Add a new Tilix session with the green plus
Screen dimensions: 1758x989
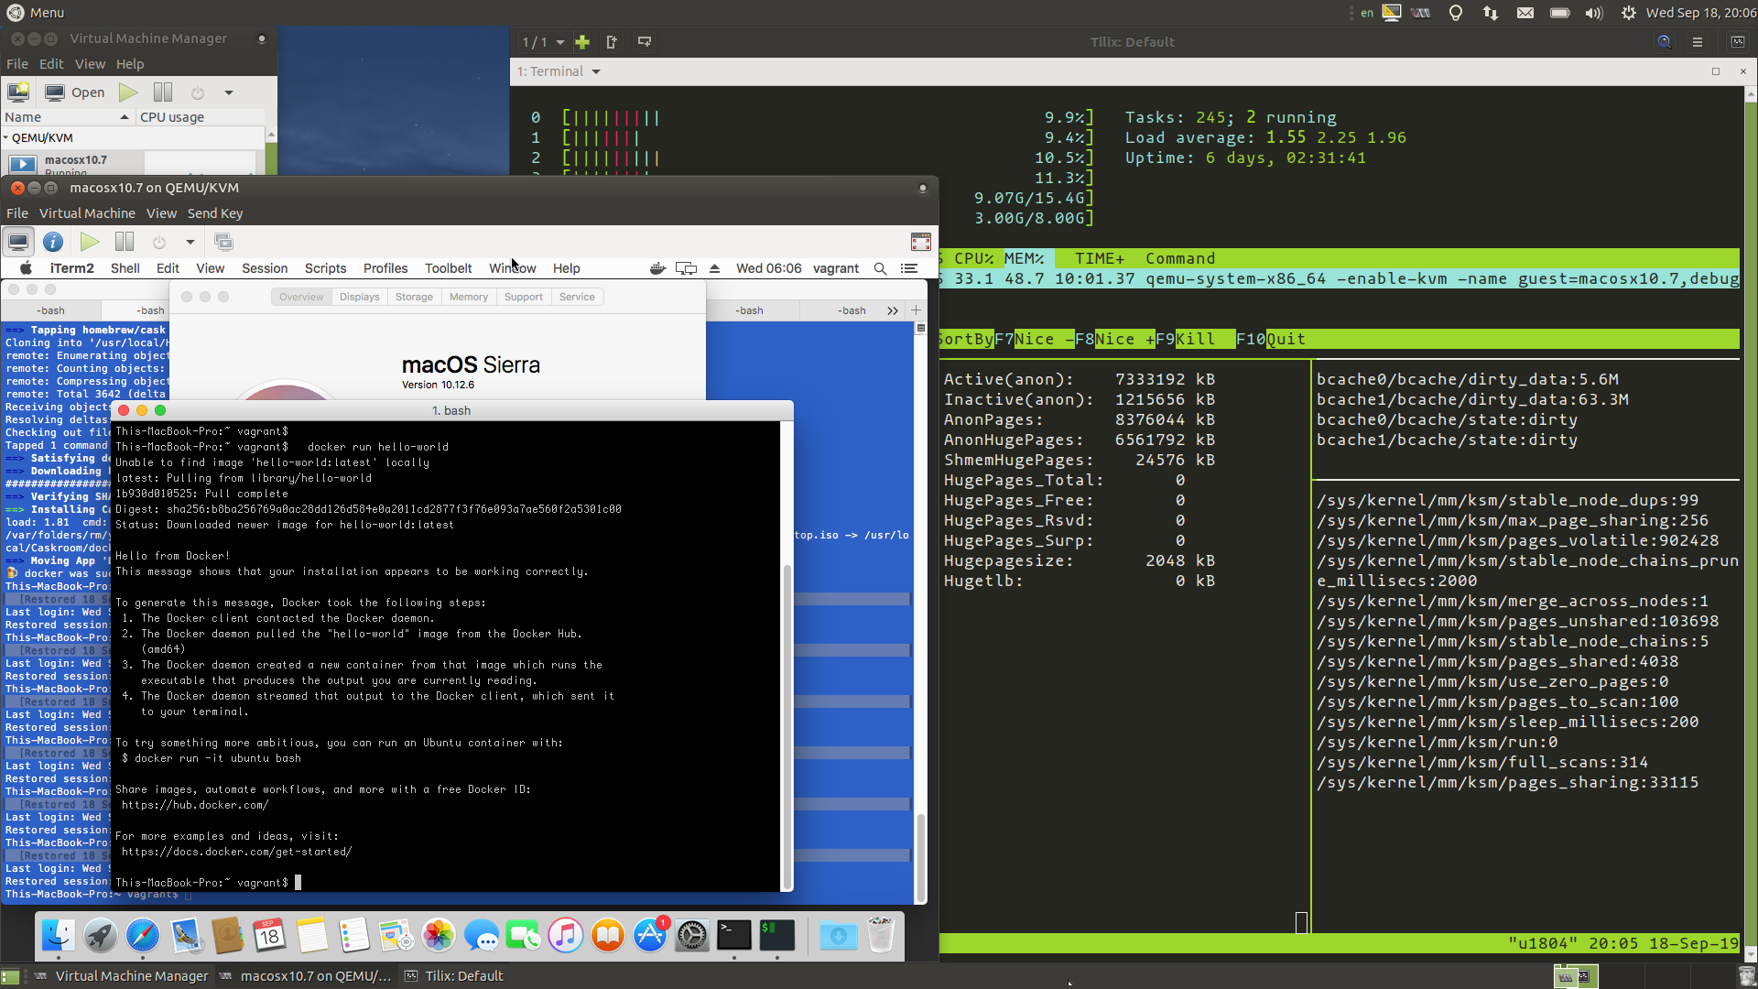click(x=582, y=42)
